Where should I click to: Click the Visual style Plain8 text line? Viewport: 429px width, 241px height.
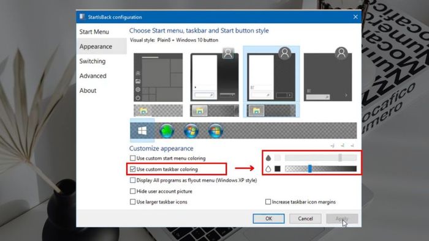coord(174,40)
